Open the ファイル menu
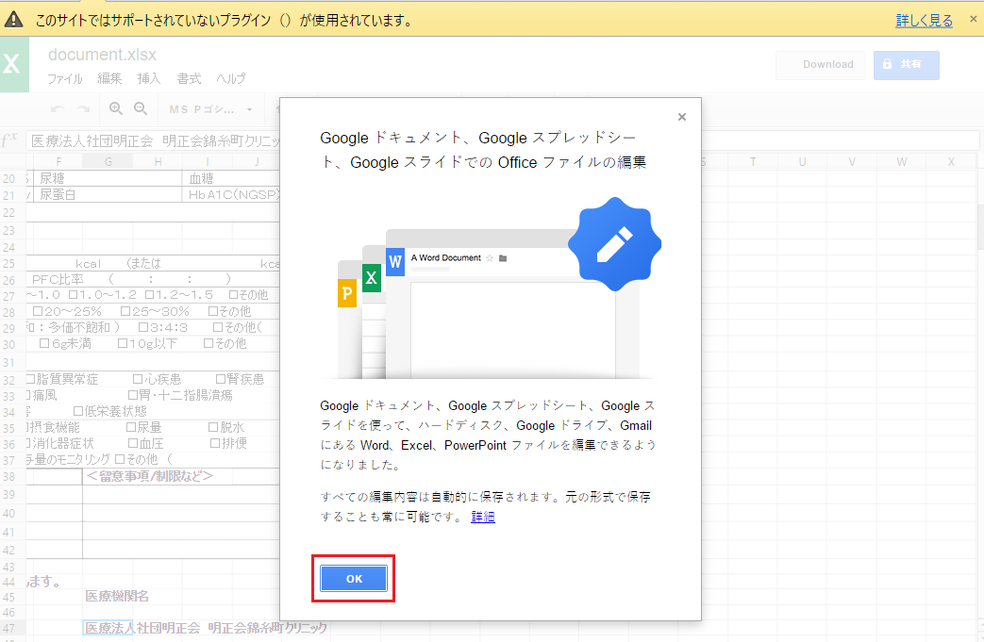The width and height of the screenshot is (984, 642). [65, 78]
